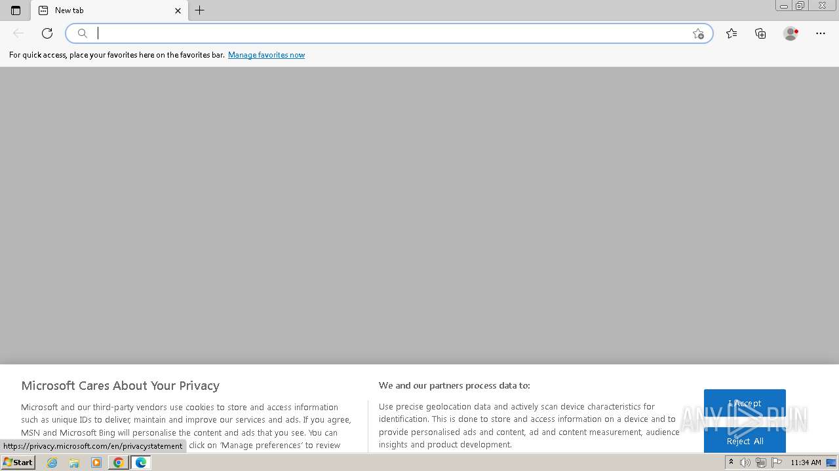Open a new tab with plus button
839x471 pixels.
pos(200,10)
